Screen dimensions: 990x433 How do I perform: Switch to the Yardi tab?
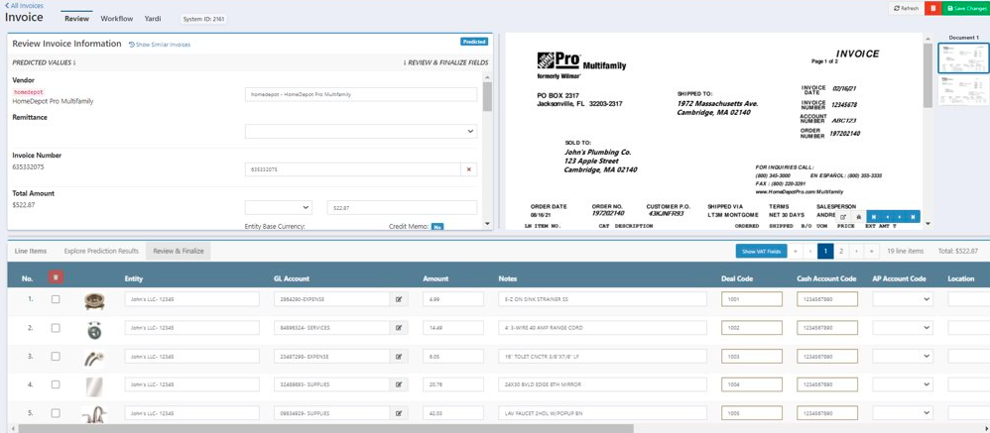(153, 18)
